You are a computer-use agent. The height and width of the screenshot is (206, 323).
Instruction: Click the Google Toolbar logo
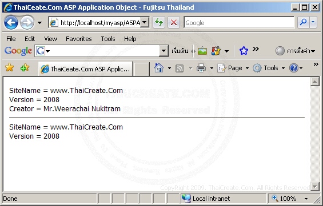point(18,51)
